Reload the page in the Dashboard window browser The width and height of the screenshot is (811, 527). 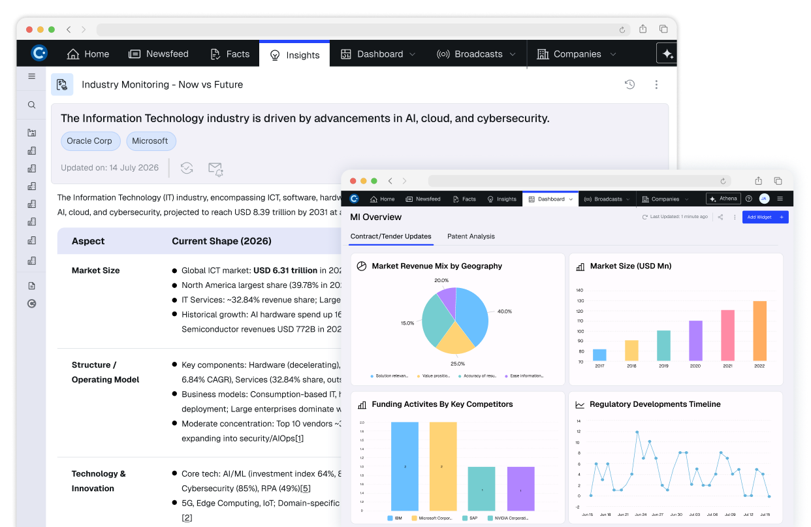tap(723, 181)
